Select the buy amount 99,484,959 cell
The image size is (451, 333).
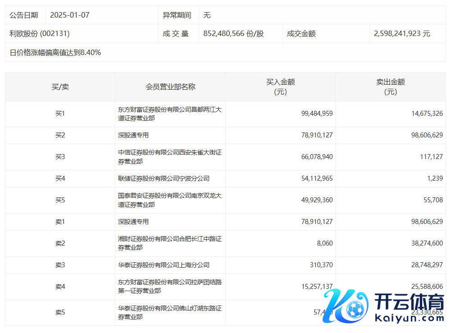pos(317,114)
